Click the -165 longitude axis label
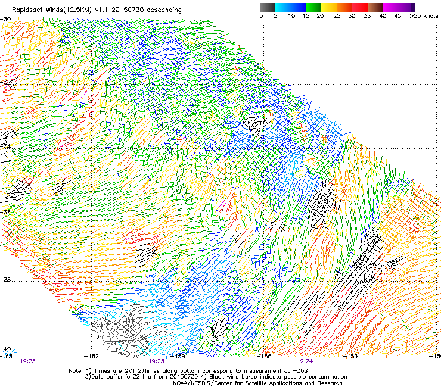Viewport: 441px width, 387px height. 6,357
